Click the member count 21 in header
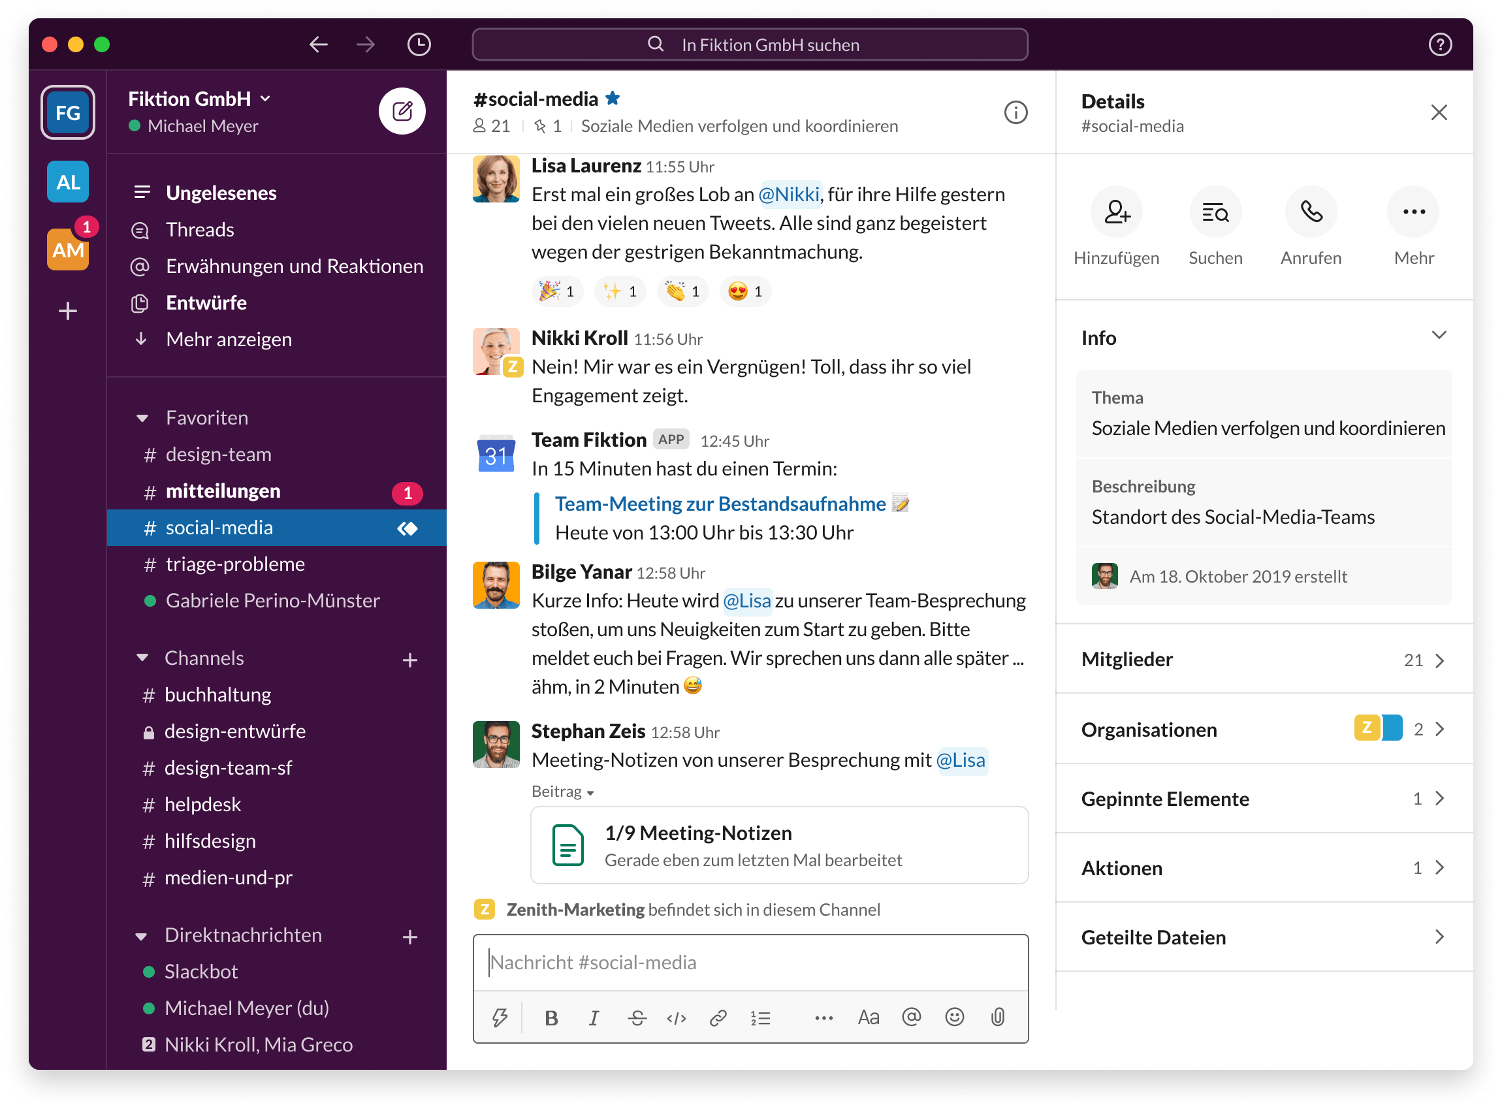Image resolution: width=1502 pixels, height=1109 pixels. tap(492, 126)
